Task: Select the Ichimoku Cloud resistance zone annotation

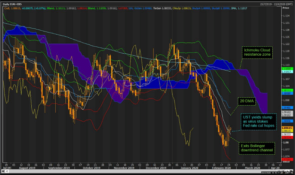Action: point(257,52)
